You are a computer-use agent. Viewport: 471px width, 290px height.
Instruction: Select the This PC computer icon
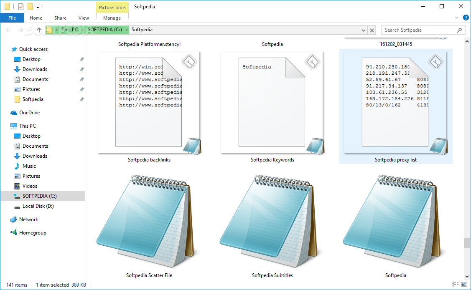14,126
